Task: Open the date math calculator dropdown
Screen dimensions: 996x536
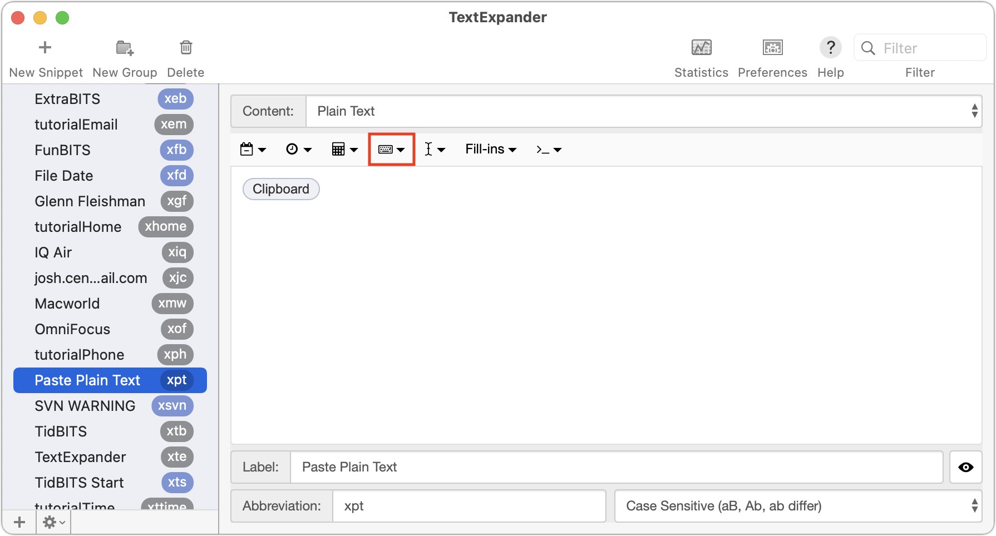Action: pos(344,149)
